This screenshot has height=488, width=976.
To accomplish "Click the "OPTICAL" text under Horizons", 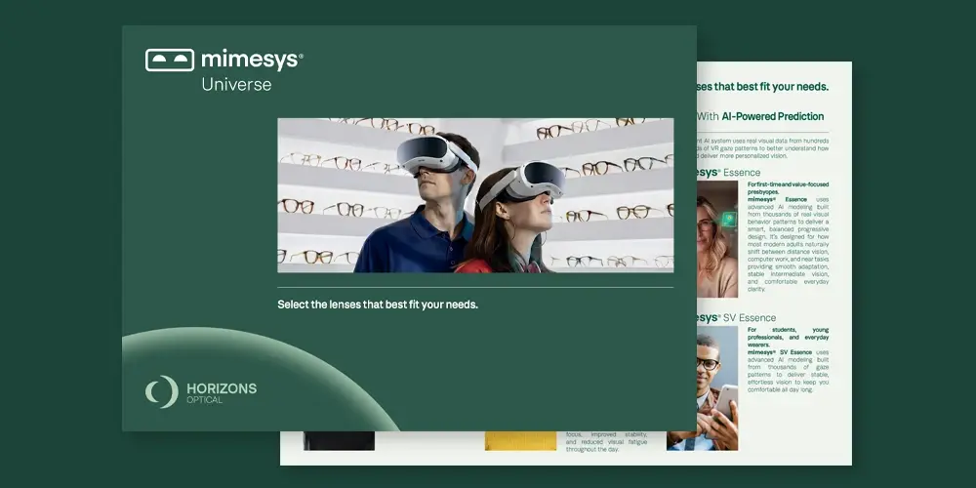I will (x=204, y=399).
